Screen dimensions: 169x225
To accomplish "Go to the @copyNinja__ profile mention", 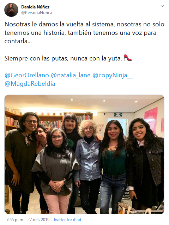I will point(113,75).
